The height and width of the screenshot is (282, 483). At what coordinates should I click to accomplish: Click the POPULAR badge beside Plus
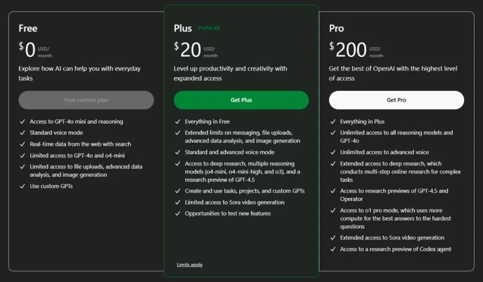(x=209, y=28)
